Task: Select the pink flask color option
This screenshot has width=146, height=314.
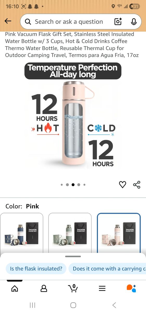Action: click(x=119, y=233)
